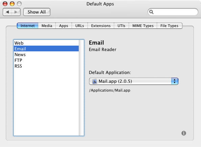This screenshot has width=201, height=147.
Task: Select News in the list
Action: [46, 54]
